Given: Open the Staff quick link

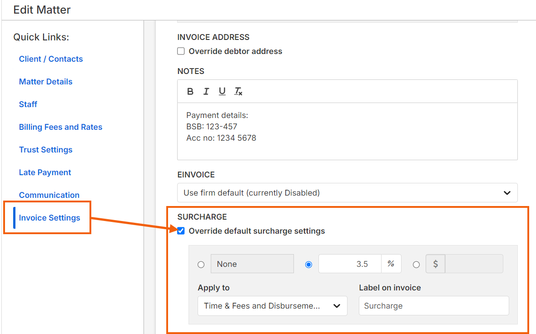Looking at the screenshot, I should [x=28, y=104].
